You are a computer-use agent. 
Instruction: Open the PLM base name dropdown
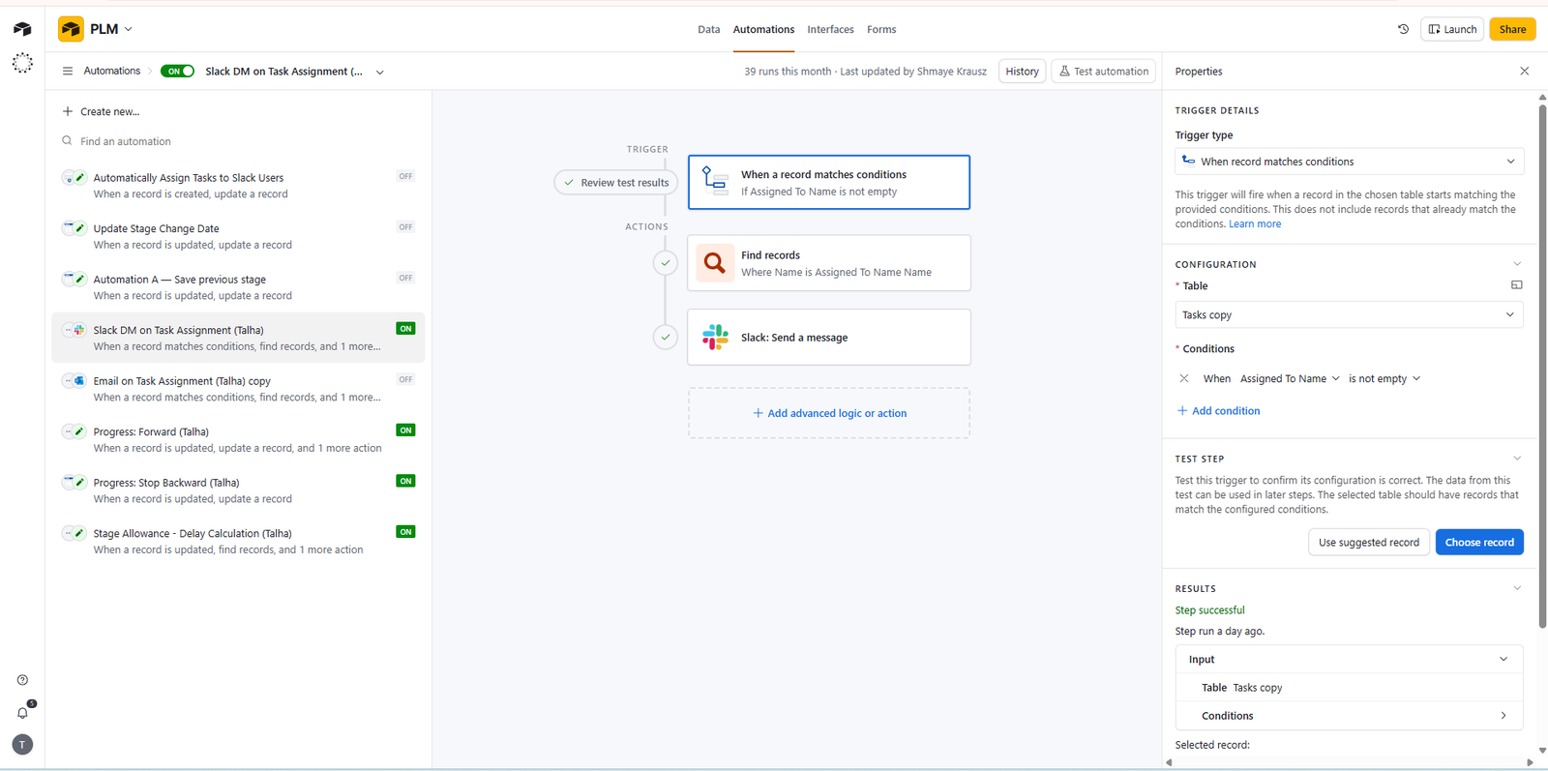click(111, 29)
